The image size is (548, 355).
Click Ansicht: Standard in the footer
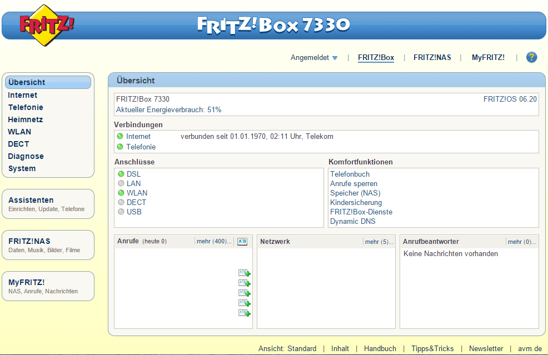tap(287, 348)
